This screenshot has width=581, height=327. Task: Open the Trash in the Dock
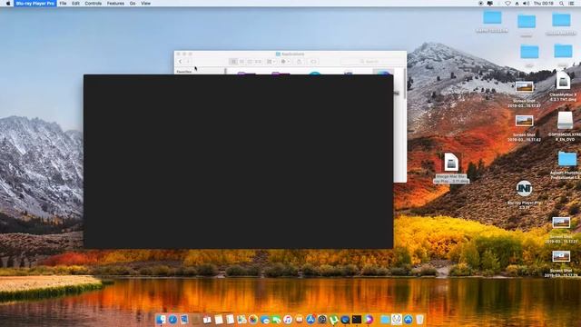(x=419, y=319)
